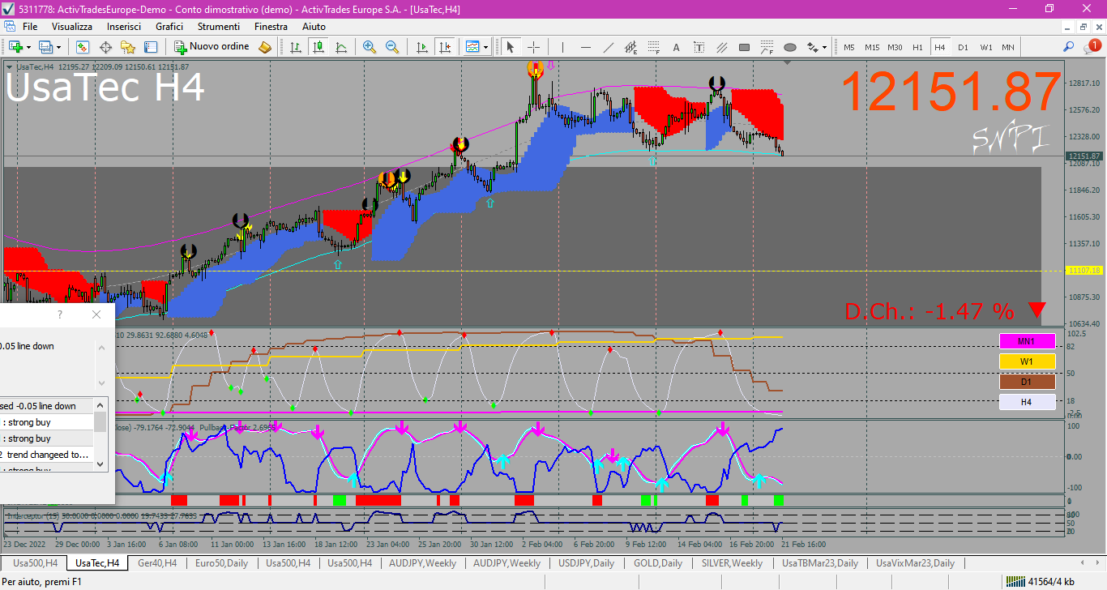The height and width of the screenshot is (590, 1107).
Task: Expand the profiles dropdown arrow
Action: [58, 47]
